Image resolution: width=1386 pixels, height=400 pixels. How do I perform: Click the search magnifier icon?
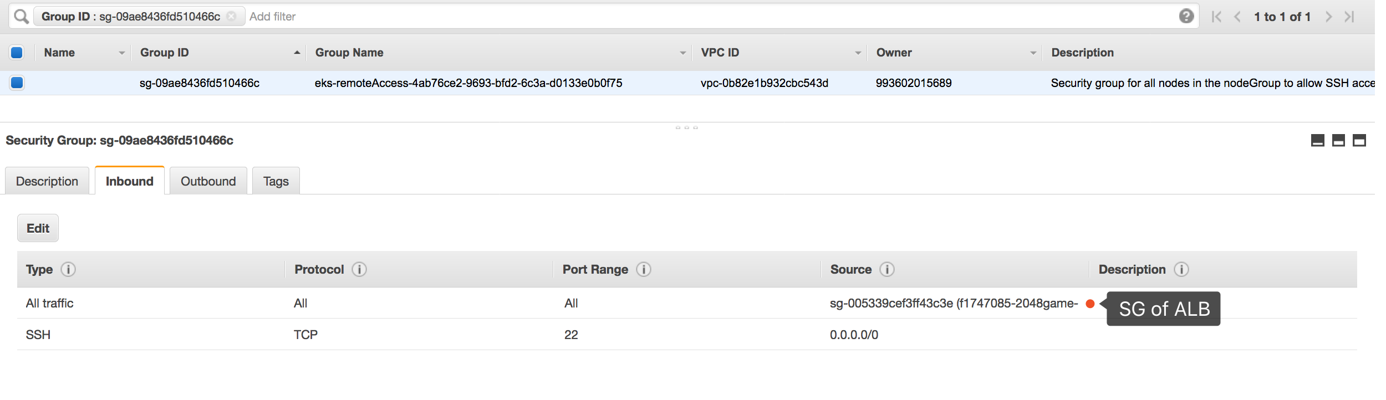[x=21, y=17]
